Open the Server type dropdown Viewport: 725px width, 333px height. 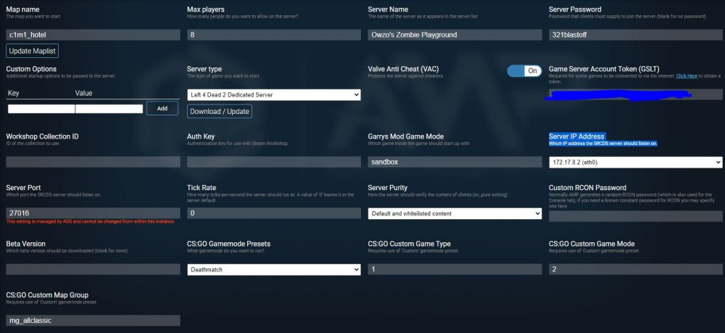[x=274, y=95]
